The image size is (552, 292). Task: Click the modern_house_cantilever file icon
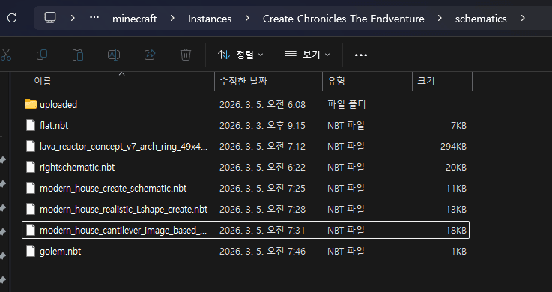click(31, 230)
